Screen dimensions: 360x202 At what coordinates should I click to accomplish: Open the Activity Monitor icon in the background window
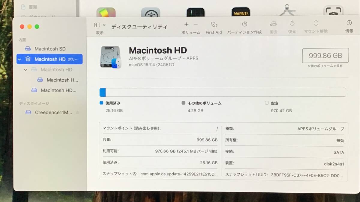(x=195, y=12)
